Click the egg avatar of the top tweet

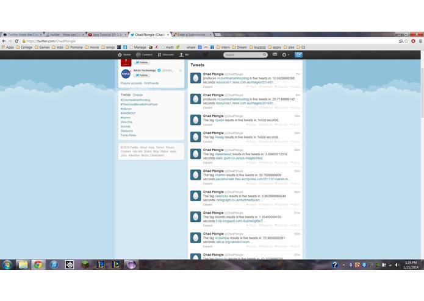coord(195,78)
